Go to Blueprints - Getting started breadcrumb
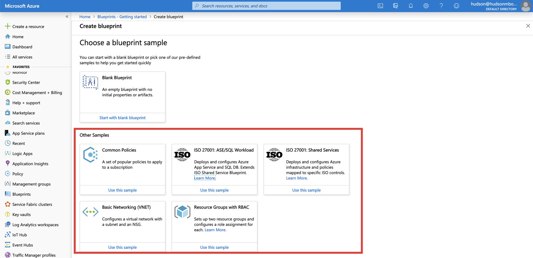 (122, 17)
